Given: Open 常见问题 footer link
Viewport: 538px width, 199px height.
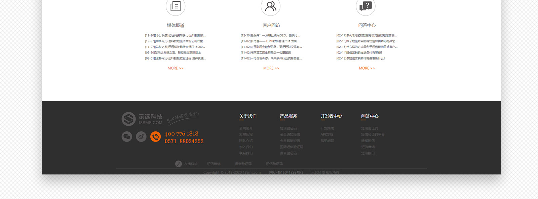Looking at the screenshot, I should pos(327,141).
